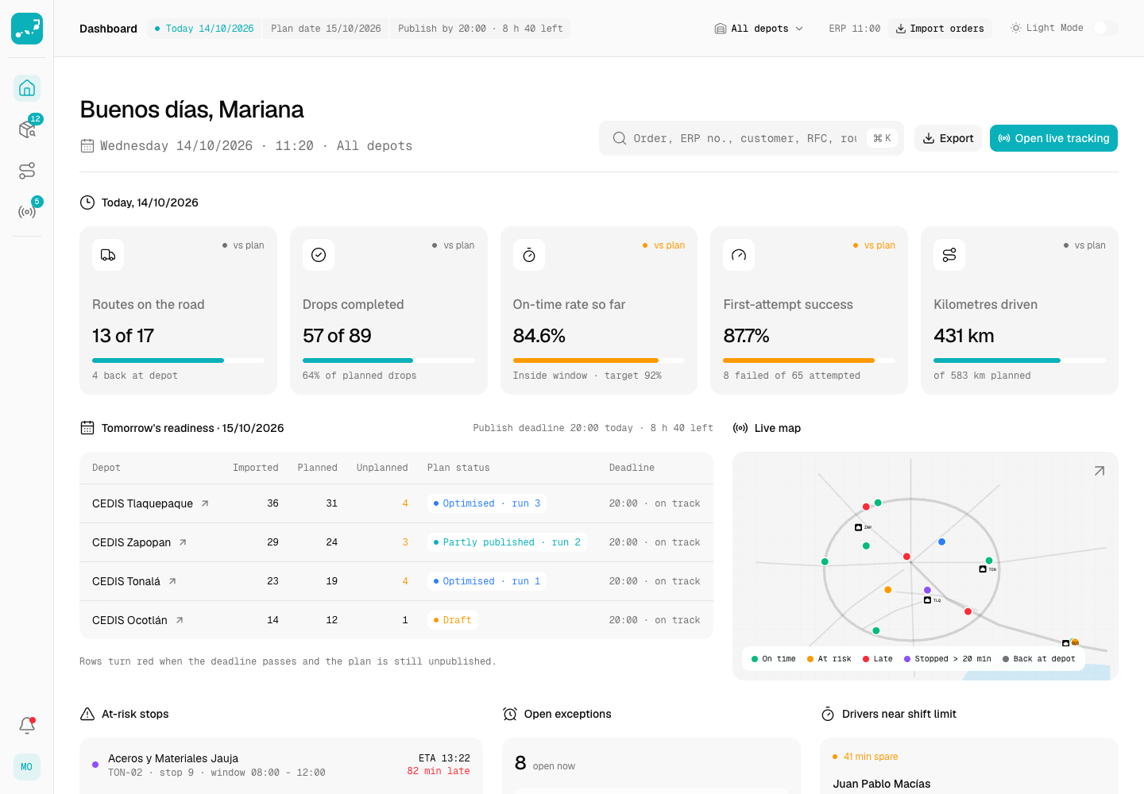Click the app logo in the sidebar
Screen dimensions: 1144x794
[x=27, y=29]
